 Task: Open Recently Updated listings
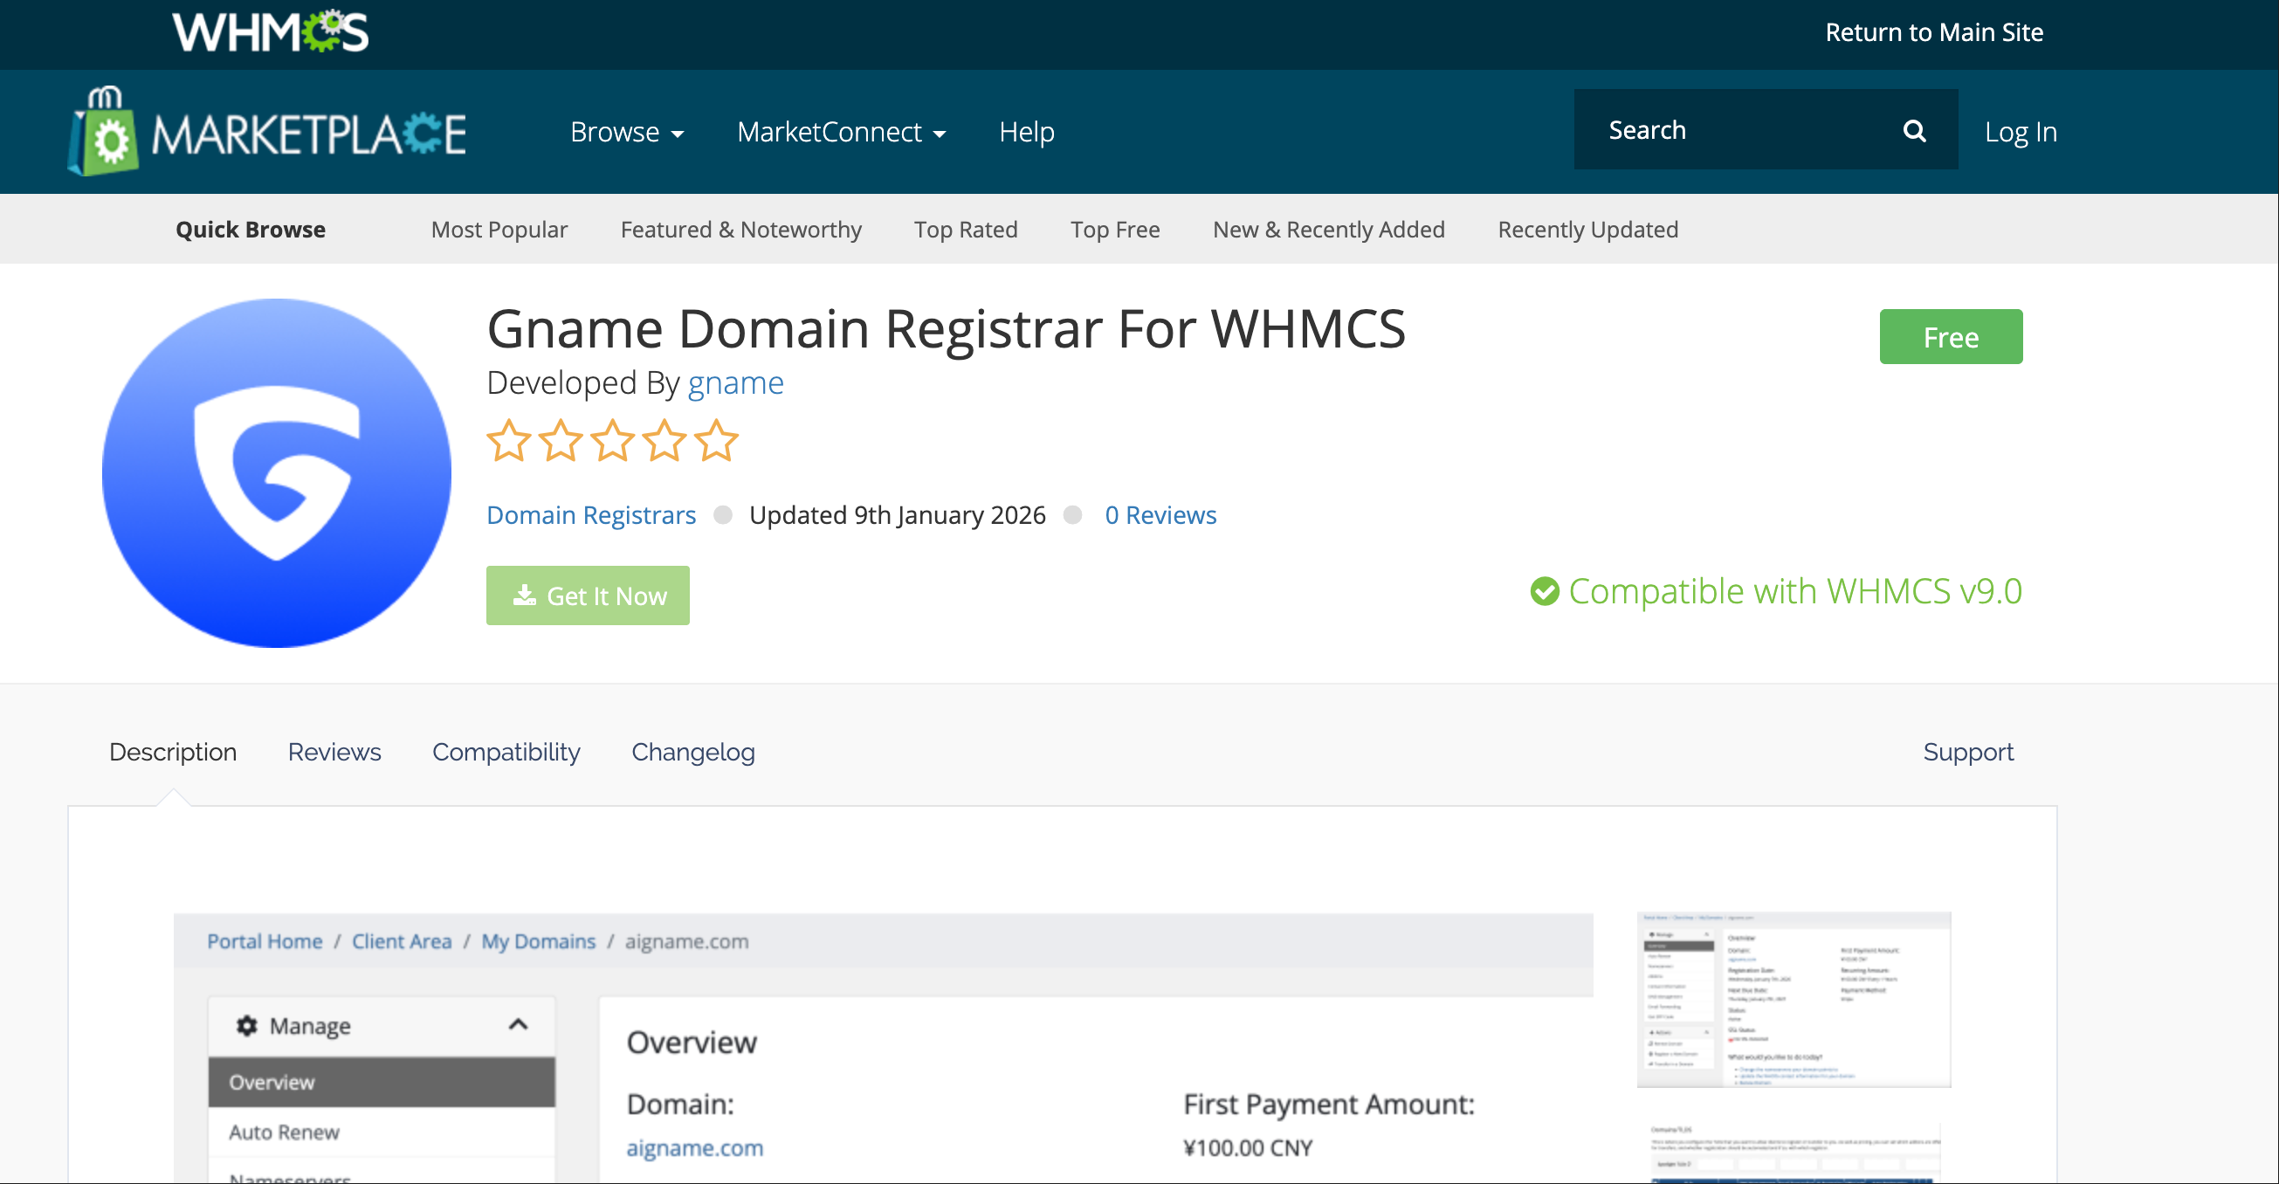[1588, 229]
